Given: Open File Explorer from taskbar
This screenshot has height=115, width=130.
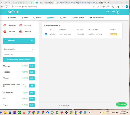Looking at the screenshot, I should point(5,113).
